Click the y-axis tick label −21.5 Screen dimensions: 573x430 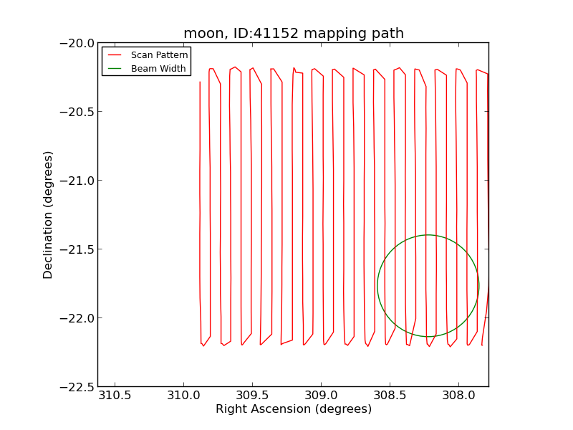77,249
